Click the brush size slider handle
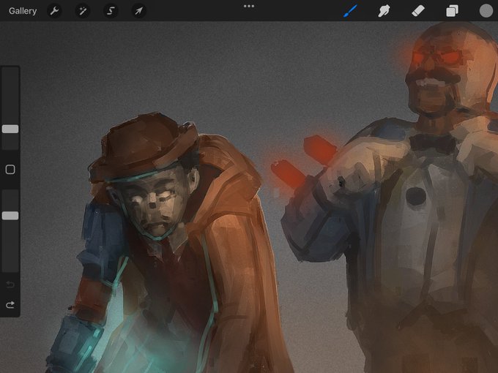498x373 pixels. [x=10, y=129]
